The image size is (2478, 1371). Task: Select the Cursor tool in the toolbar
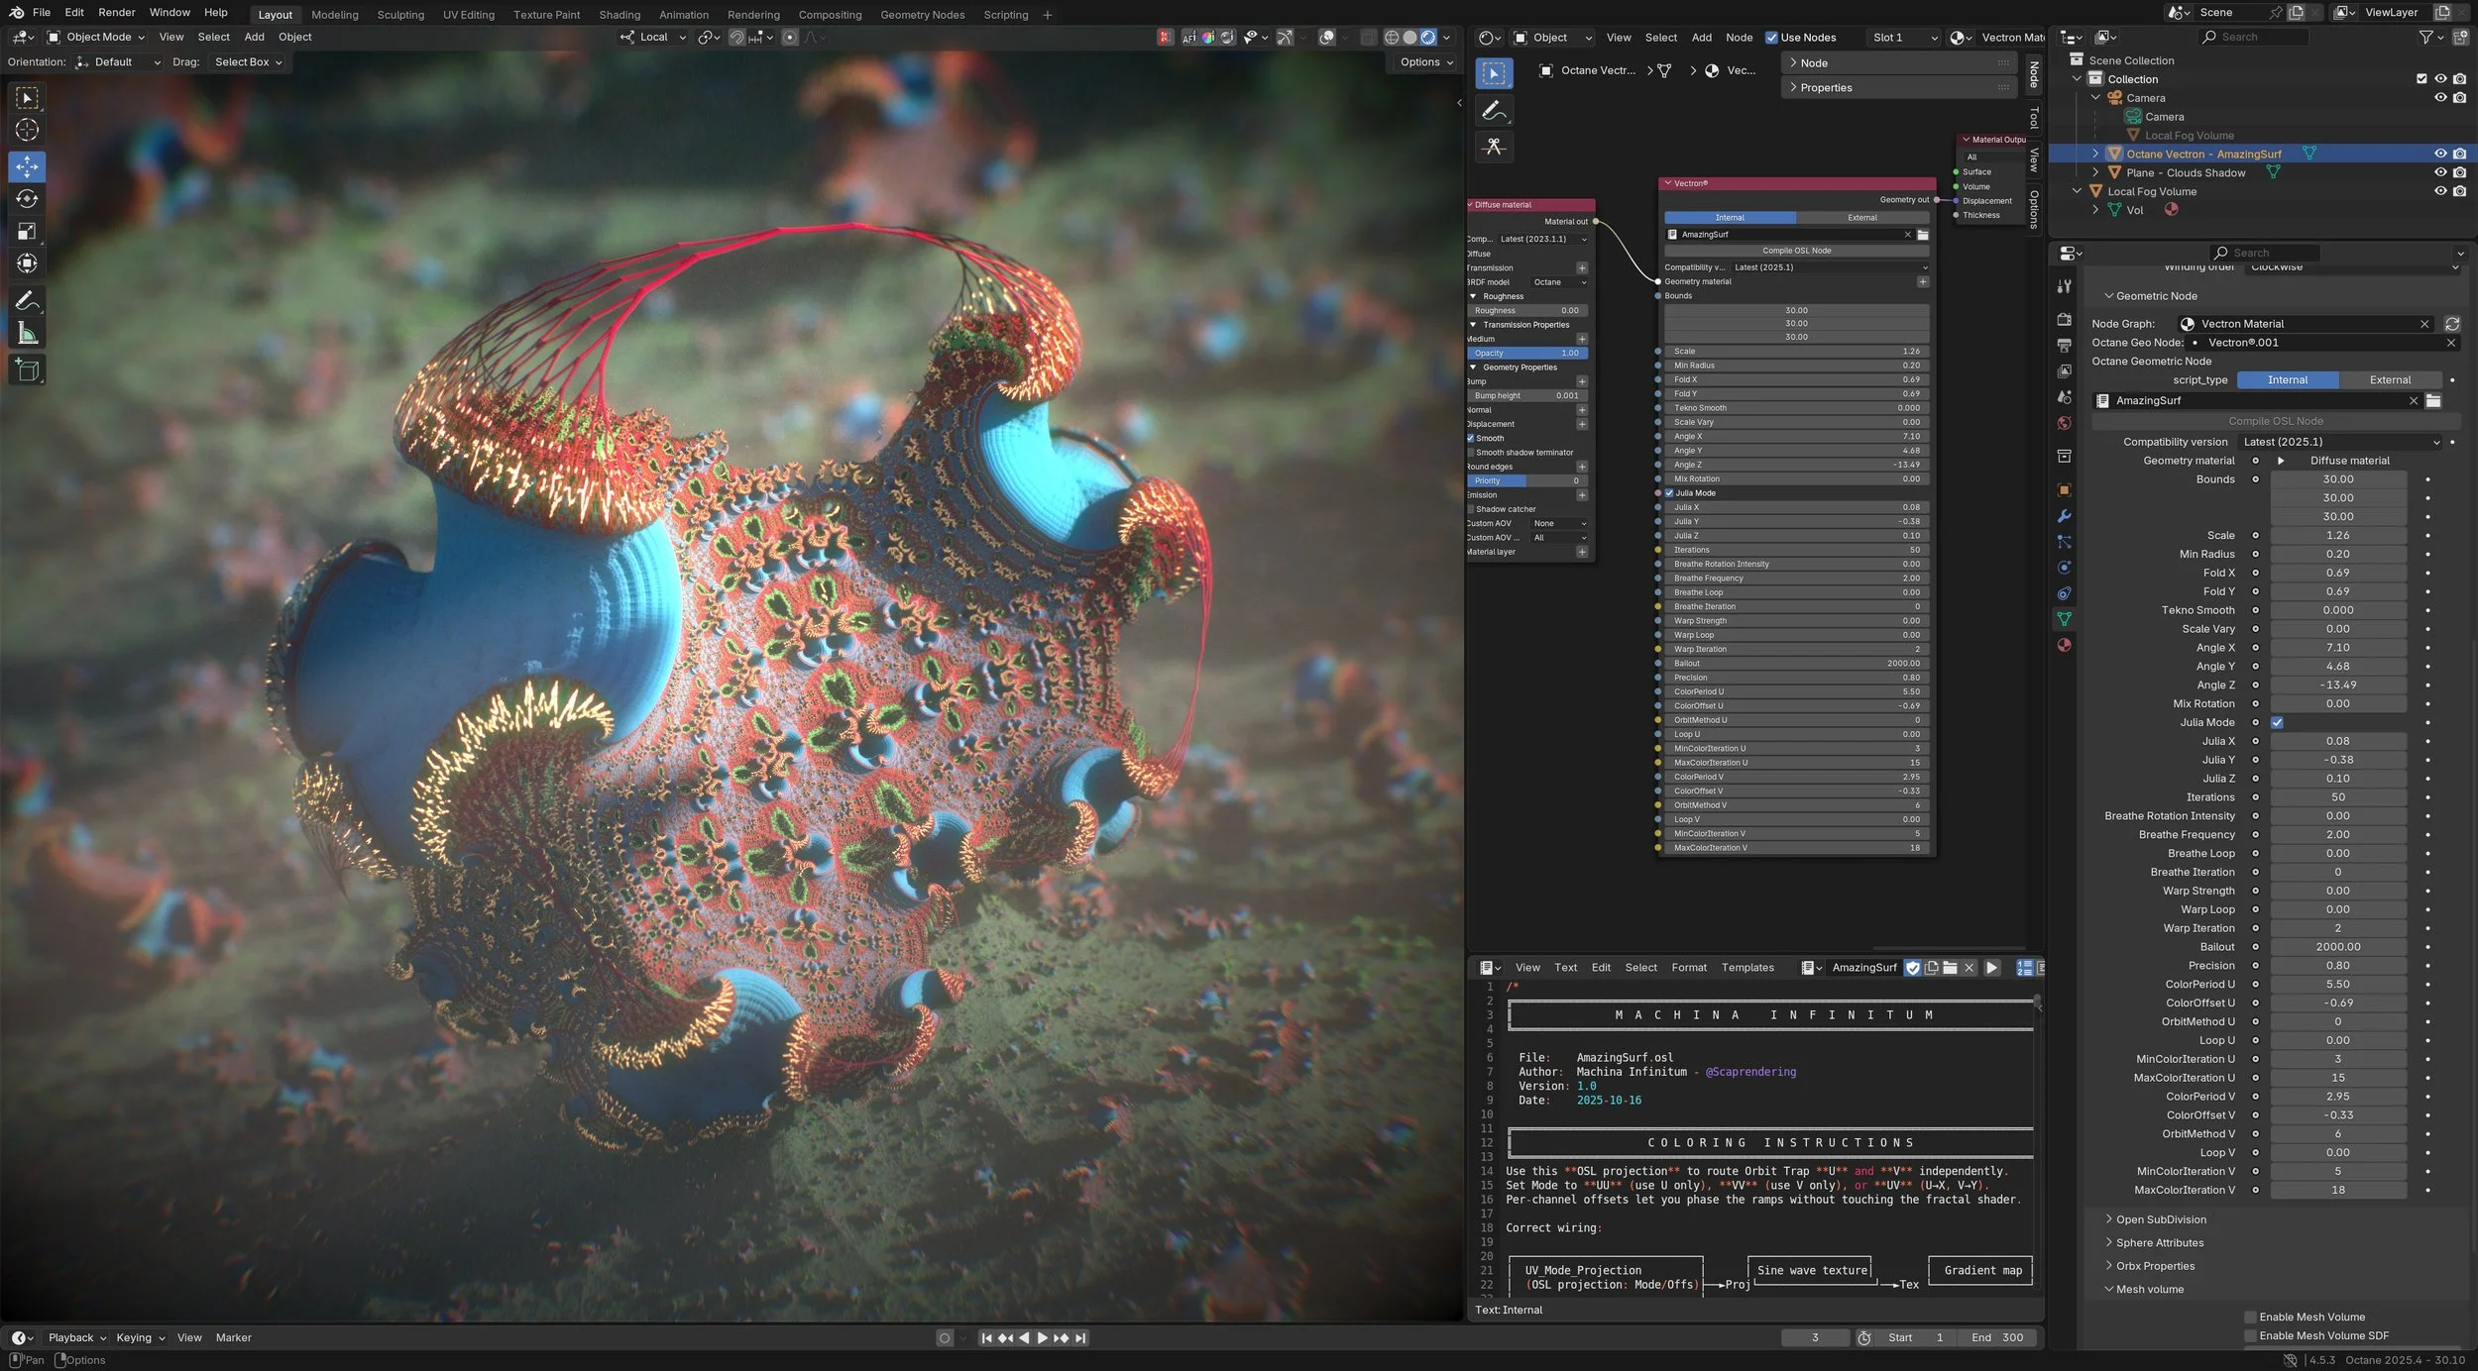(27, 130)
